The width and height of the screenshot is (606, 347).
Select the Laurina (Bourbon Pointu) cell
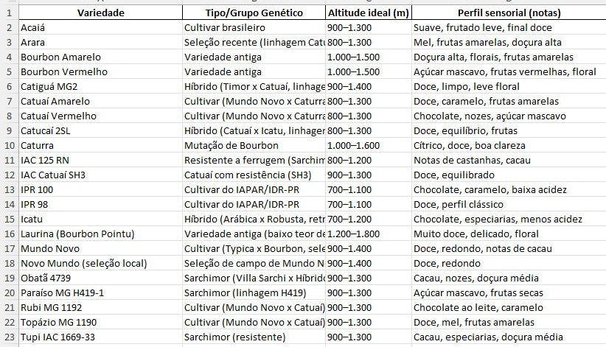tap(100, 234)
